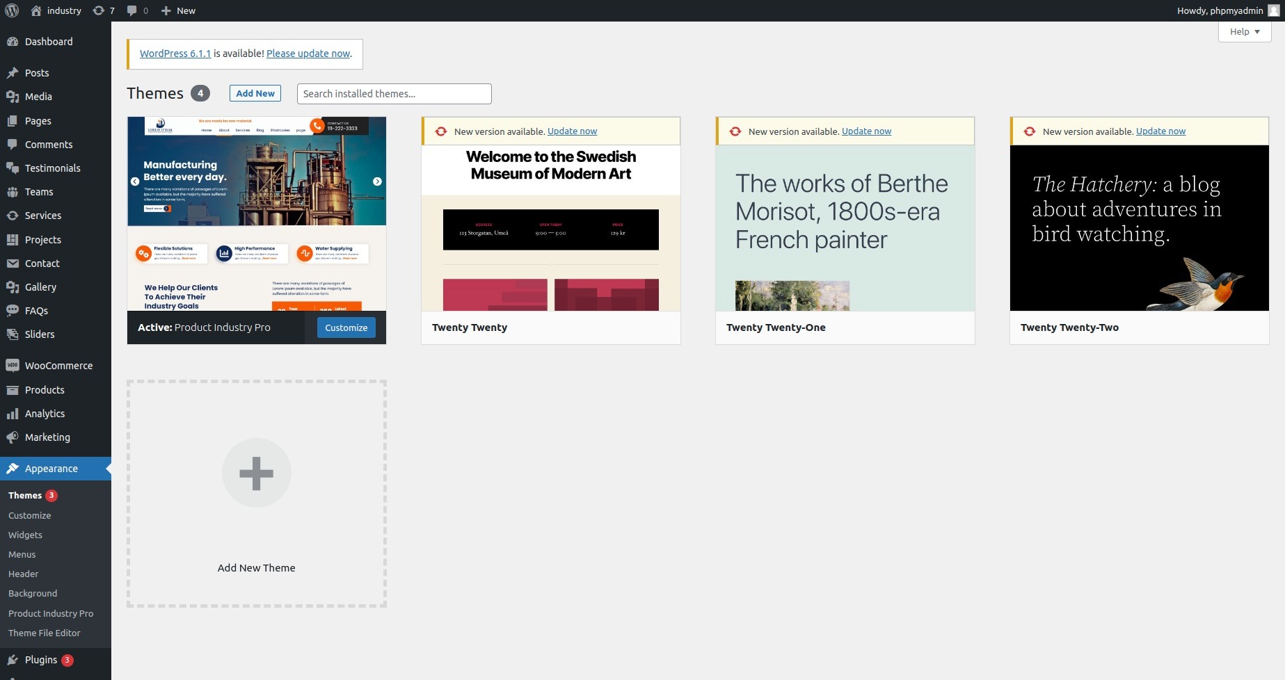The height and width of the screenshot is (680, 1285).
Task: Click the Comments icon in sidebar
Action: [x=13, y=145]
